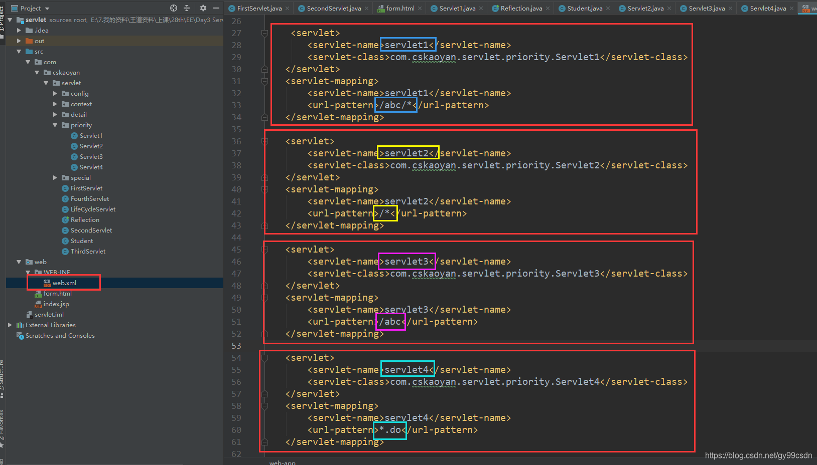Open the Favorites tool window side tab
Image resolution: width=817 pixels, height=465 pixels.
3,429
